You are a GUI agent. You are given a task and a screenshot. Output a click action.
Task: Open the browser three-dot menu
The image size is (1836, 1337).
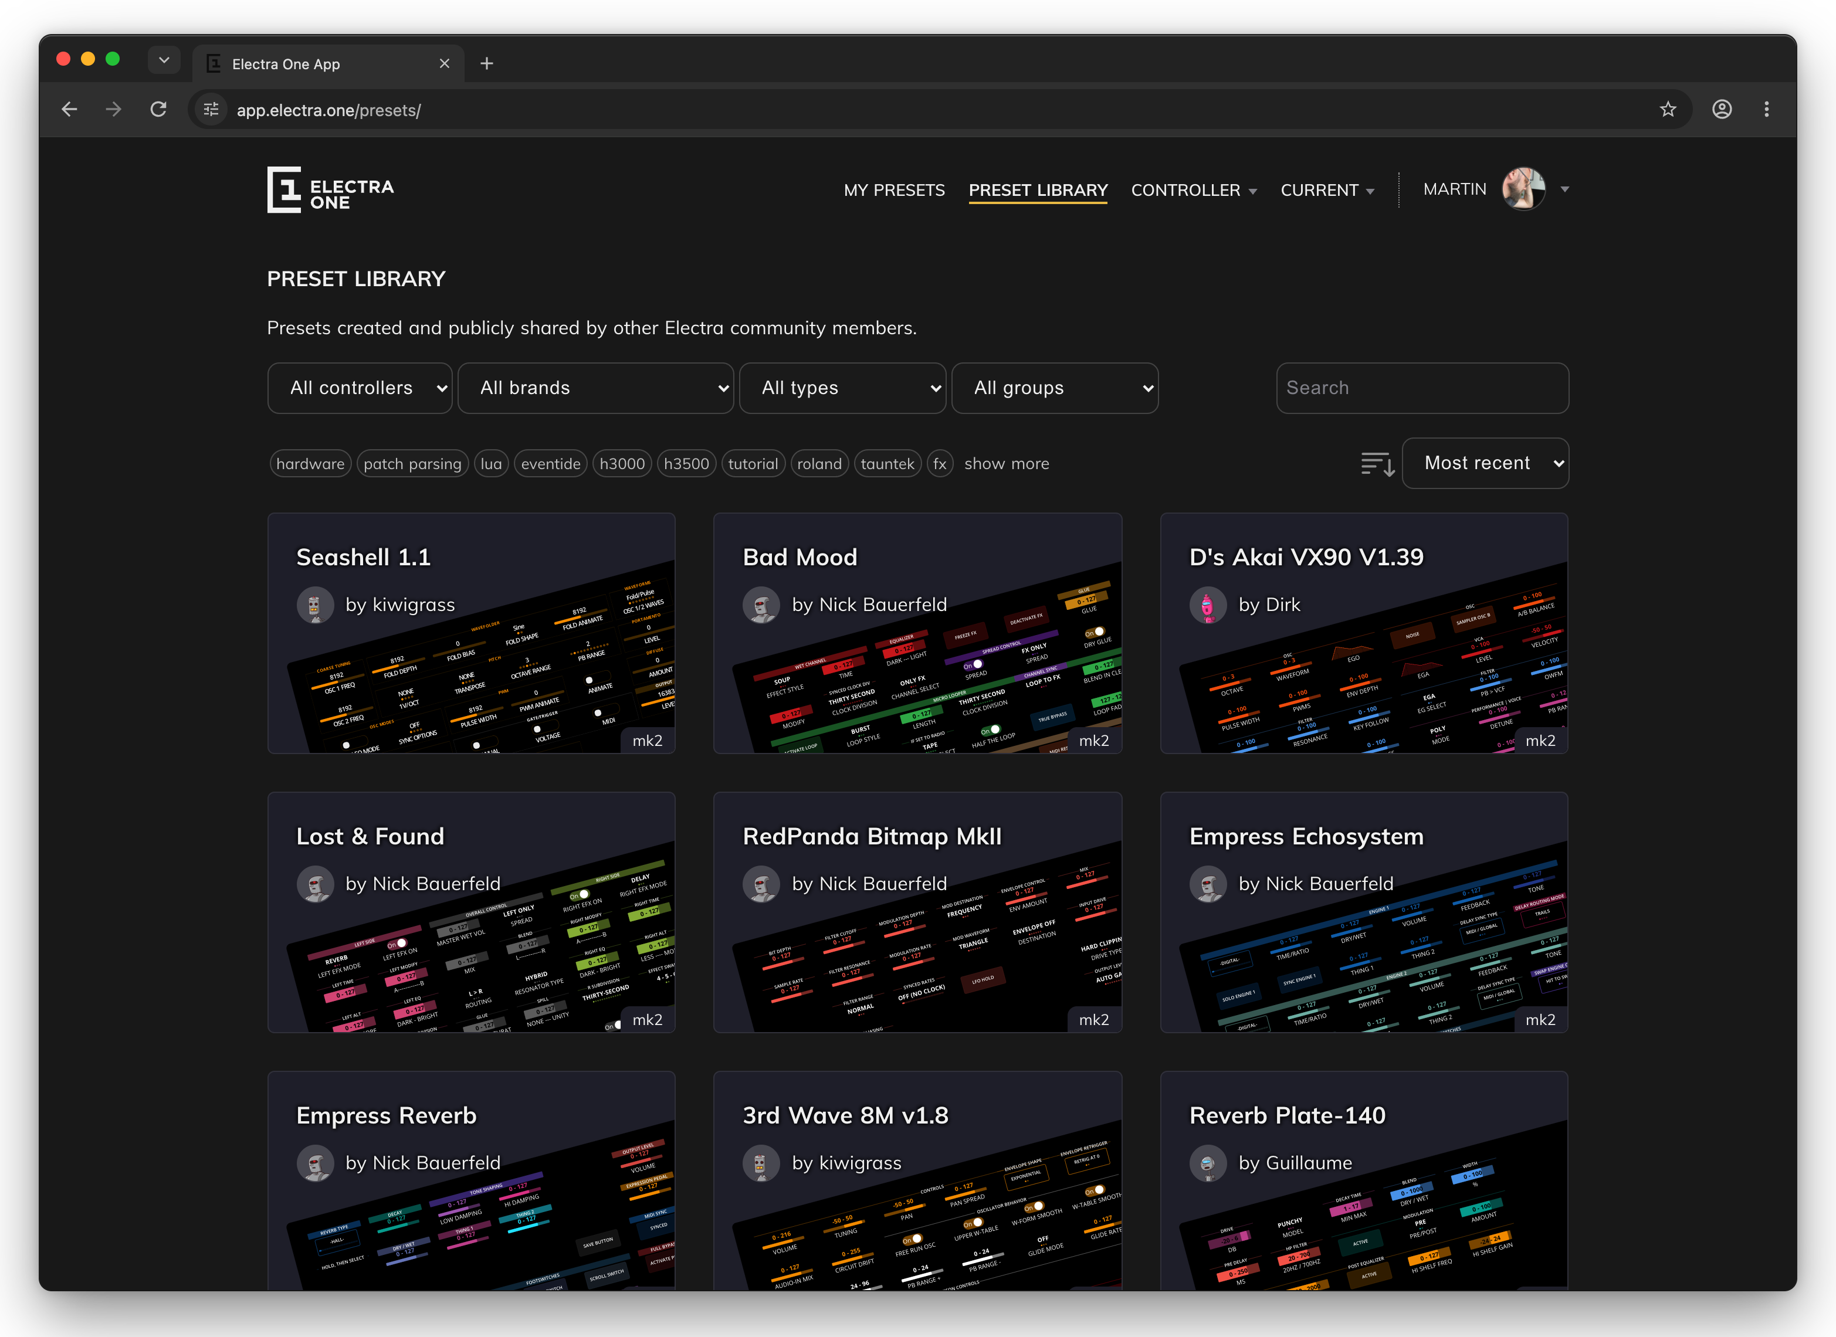pyautogui.click(x=1766, y=109)
